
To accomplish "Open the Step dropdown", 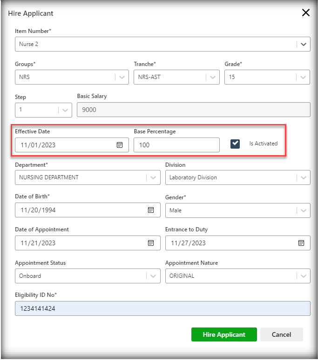I will (65, 110).
